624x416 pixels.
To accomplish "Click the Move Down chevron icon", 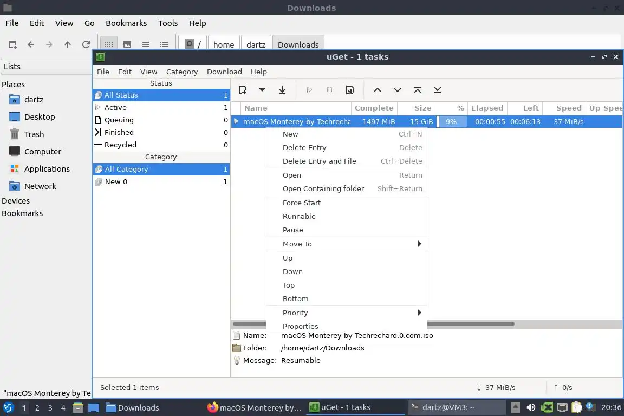I will click(x=397, y=90).
